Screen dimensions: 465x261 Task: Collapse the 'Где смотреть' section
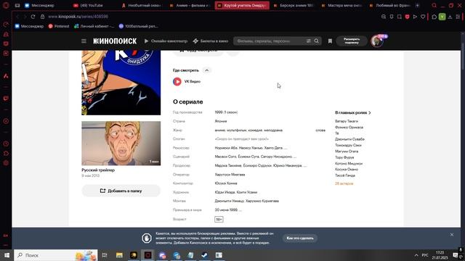206,70
